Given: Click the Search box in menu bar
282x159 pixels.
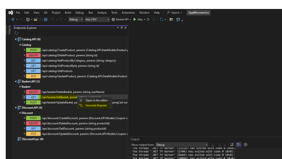Looking at the screenshot, I should click(x=175, y=13).
